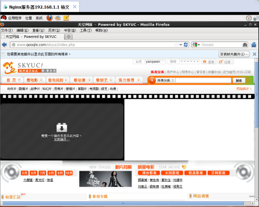Select the 天空网络 - Powered by SKYUC tab
The height and width of the screenshot is (207, 259).
click(32, 37)
